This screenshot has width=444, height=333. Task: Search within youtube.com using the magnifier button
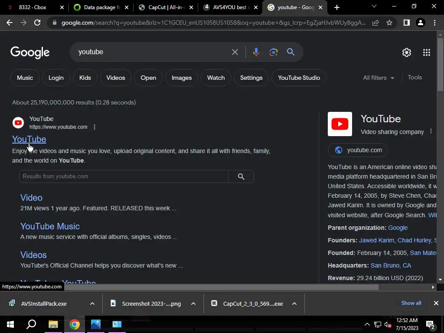pos(241,176)
